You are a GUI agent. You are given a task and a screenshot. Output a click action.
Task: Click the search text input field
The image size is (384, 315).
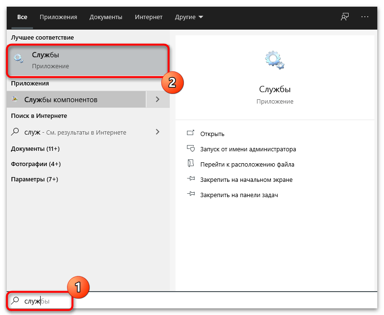(x=191, y=302)
